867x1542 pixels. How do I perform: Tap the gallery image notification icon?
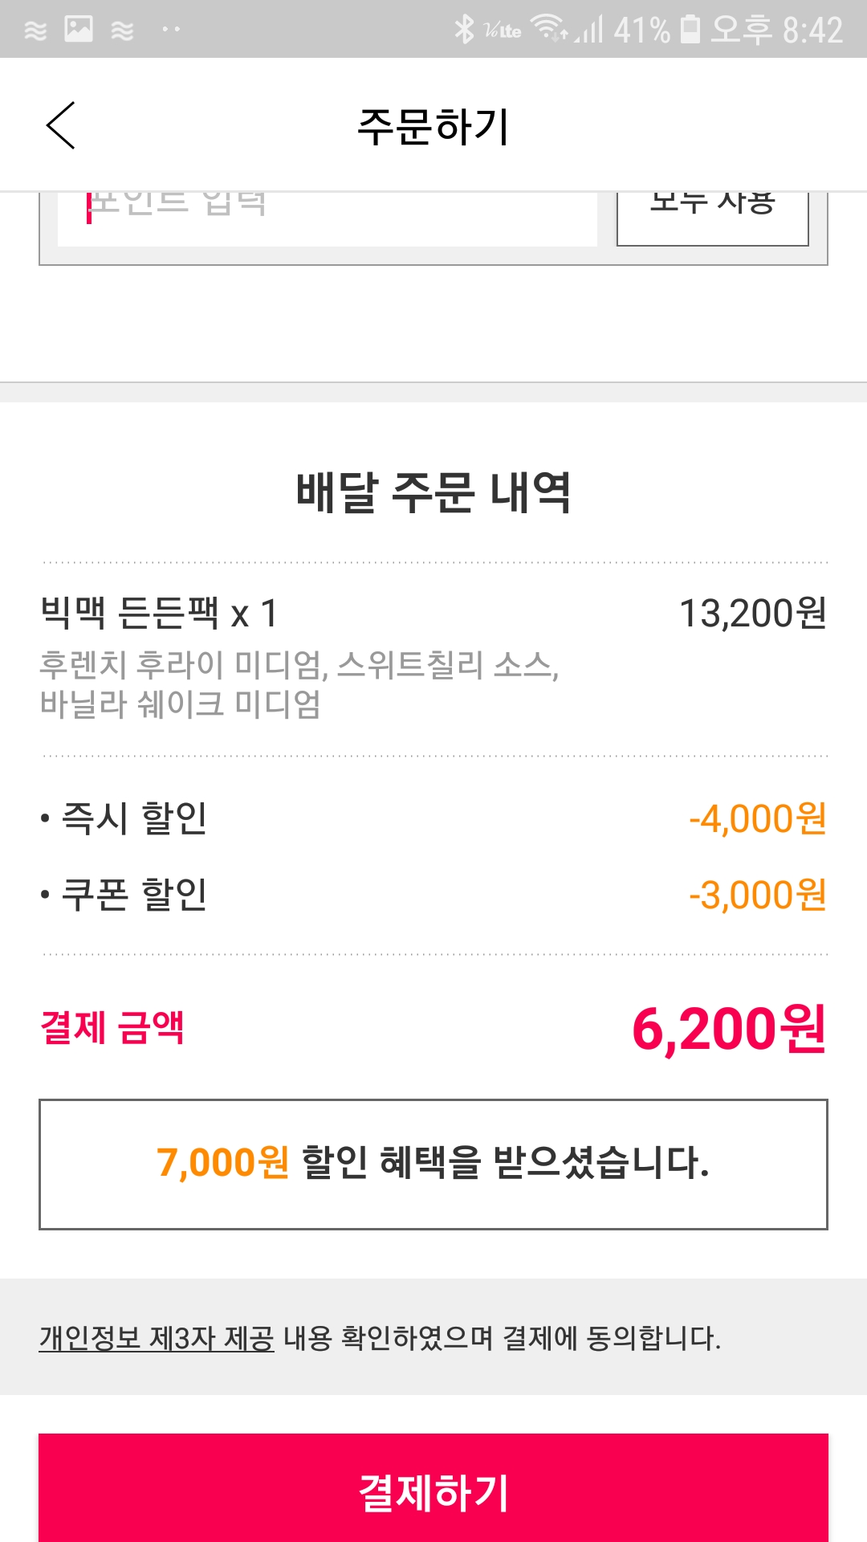click(x=79, y=29)
